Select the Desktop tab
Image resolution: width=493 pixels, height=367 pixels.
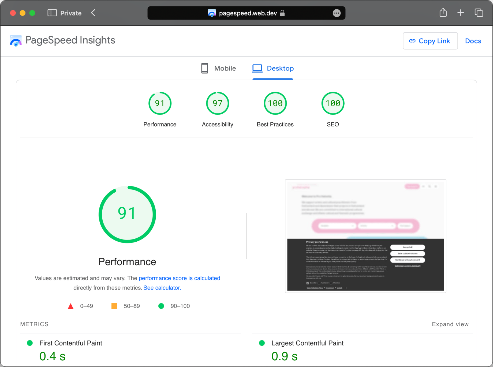pos(273,69)
